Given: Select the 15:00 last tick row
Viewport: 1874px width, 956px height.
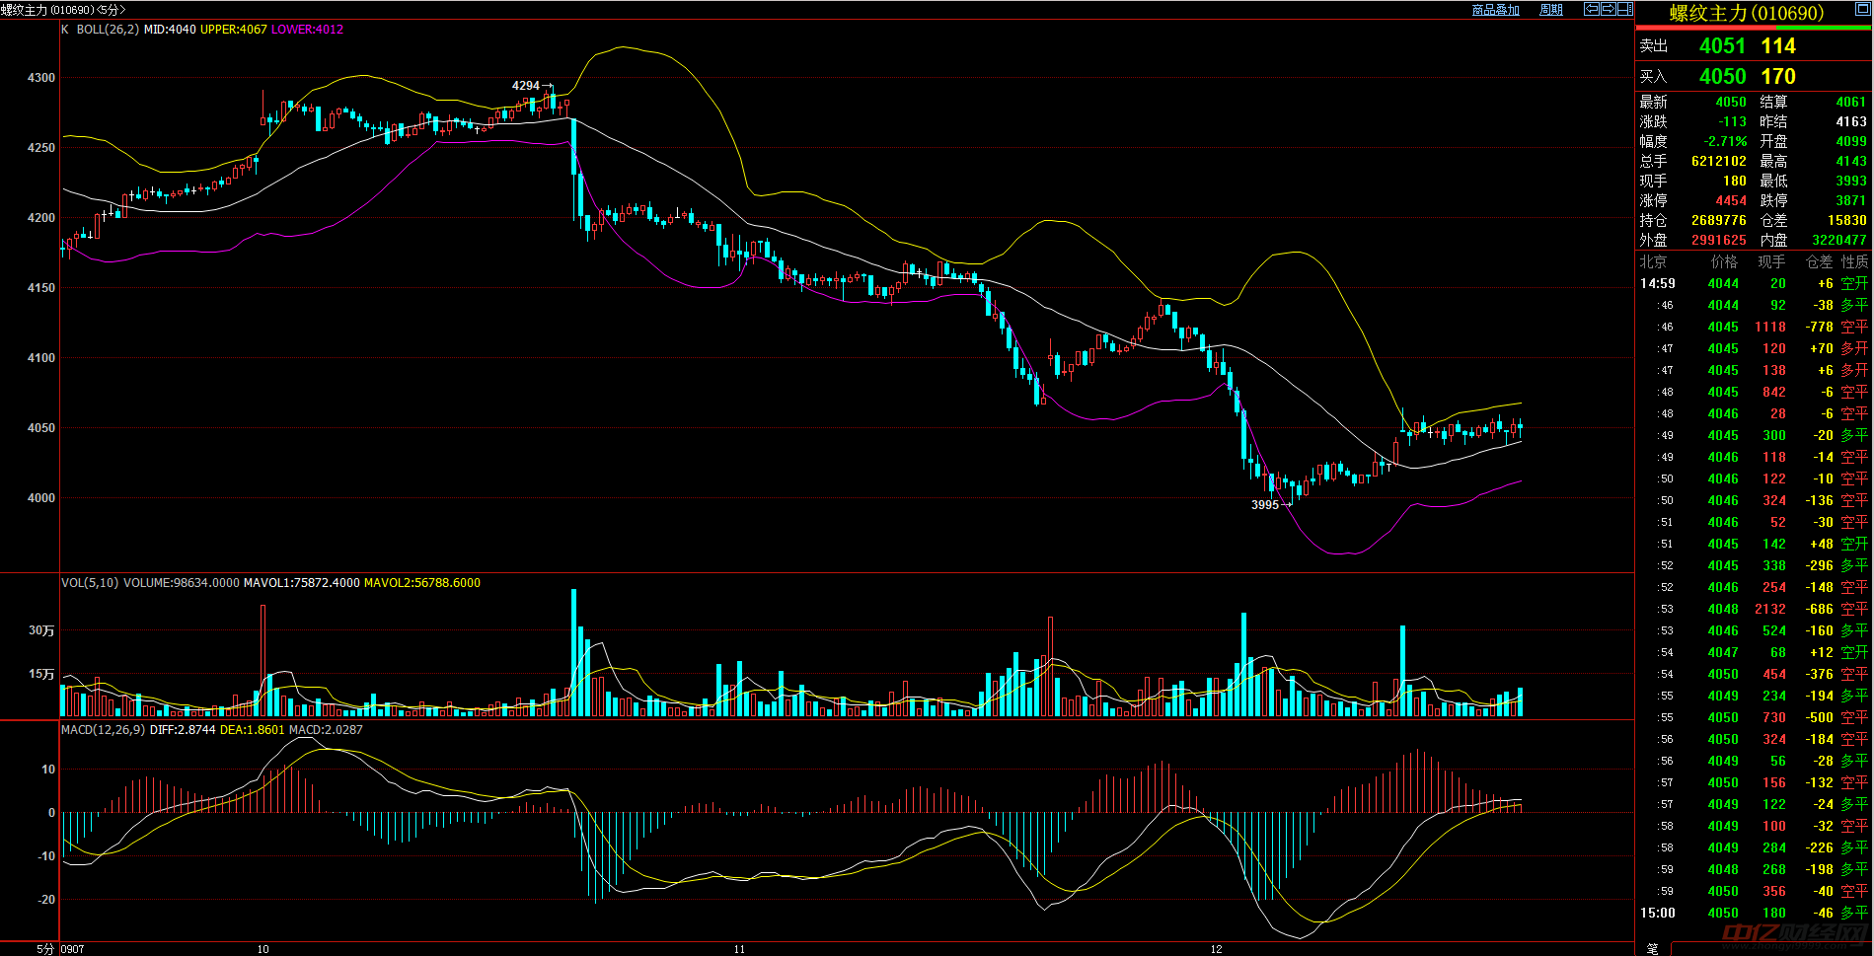Looking at the screenshot, I should [1753, 913].
